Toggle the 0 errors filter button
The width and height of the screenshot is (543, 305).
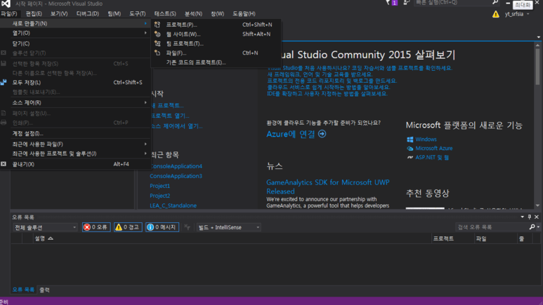coord(96,227)
